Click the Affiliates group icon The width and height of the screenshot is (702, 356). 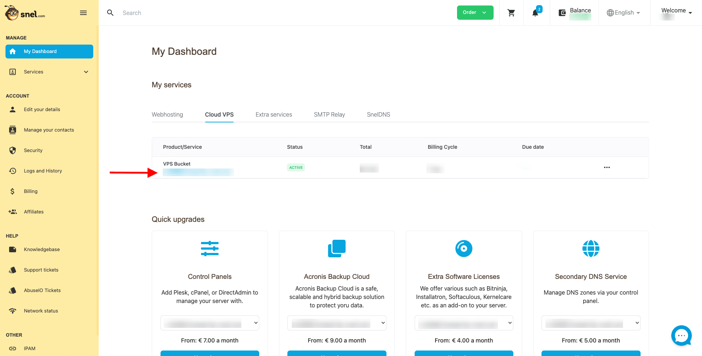[x=13, y=212]
